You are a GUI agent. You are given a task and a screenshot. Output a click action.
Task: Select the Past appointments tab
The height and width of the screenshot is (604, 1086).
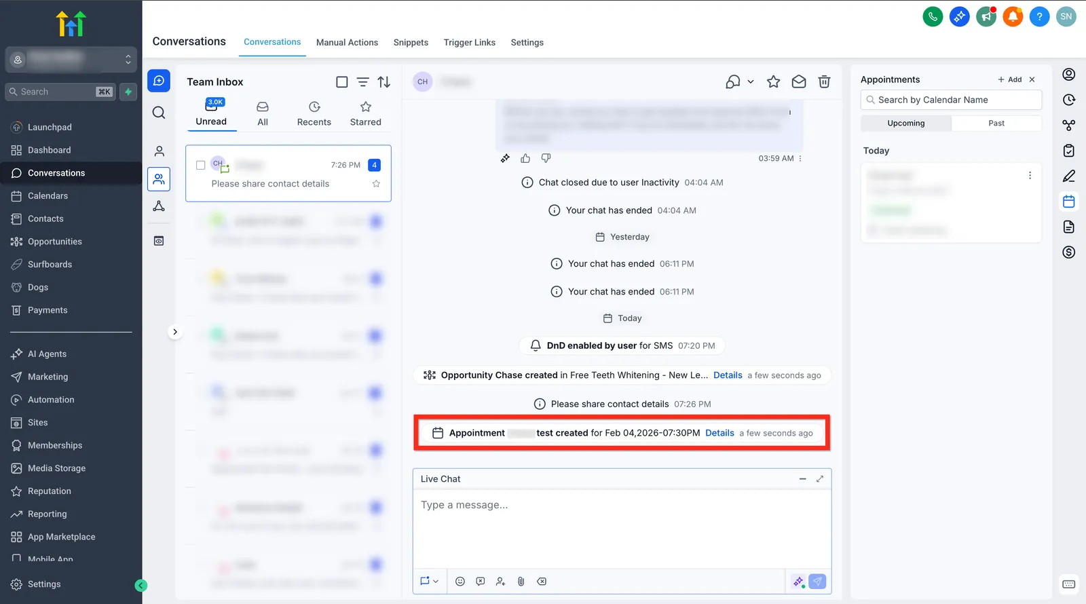pyautogui.click(x=996, y=124)
